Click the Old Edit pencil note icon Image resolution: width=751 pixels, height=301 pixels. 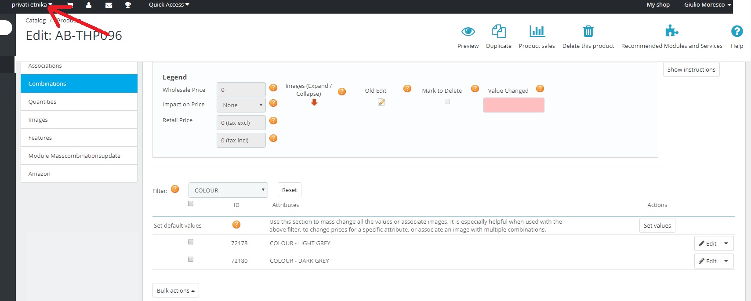(x=381, y=102)
